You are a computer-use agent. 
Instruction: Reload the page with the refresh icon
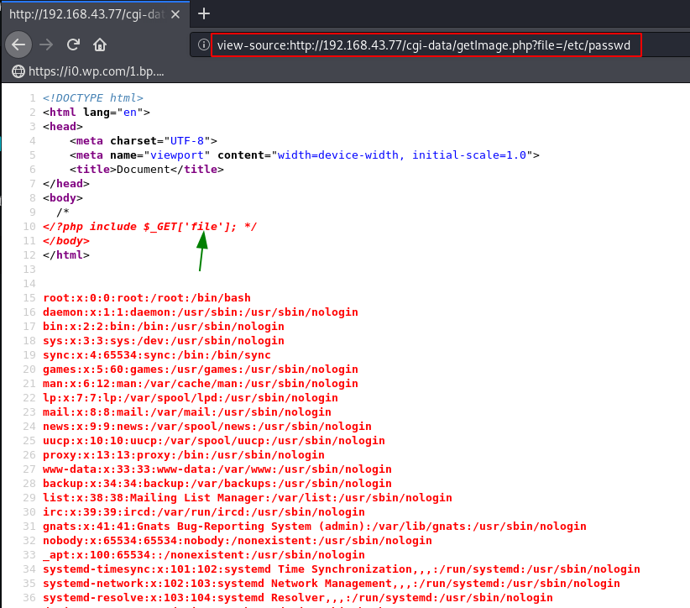tap(73, 45)
